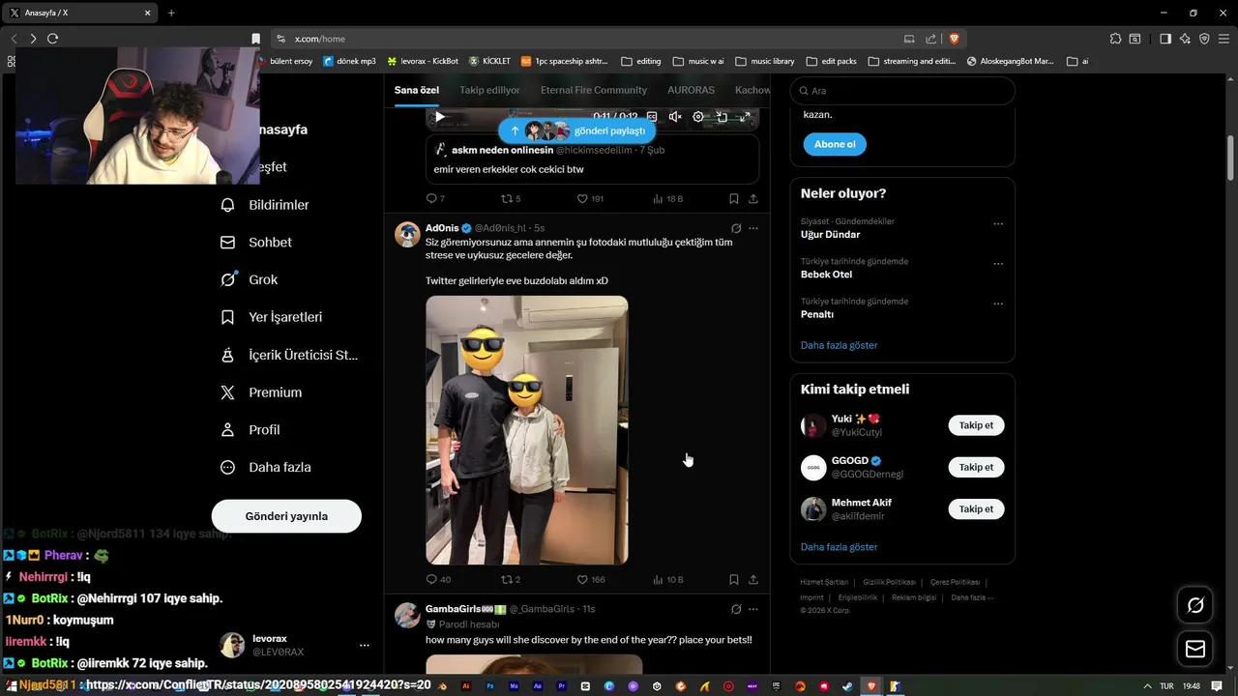Open Brave VPN shield icon
This screenshot has width=1238, height=696.
1204,39
